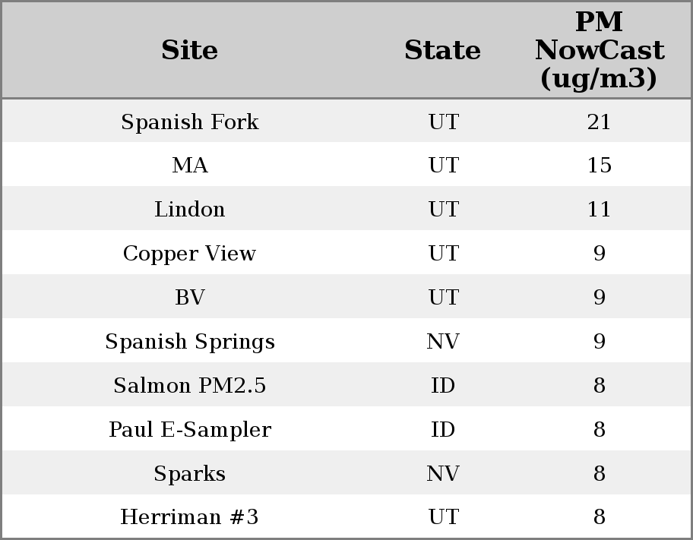Click the PM value 21 cell
This screenshot has height=540, width=693.
599,122
